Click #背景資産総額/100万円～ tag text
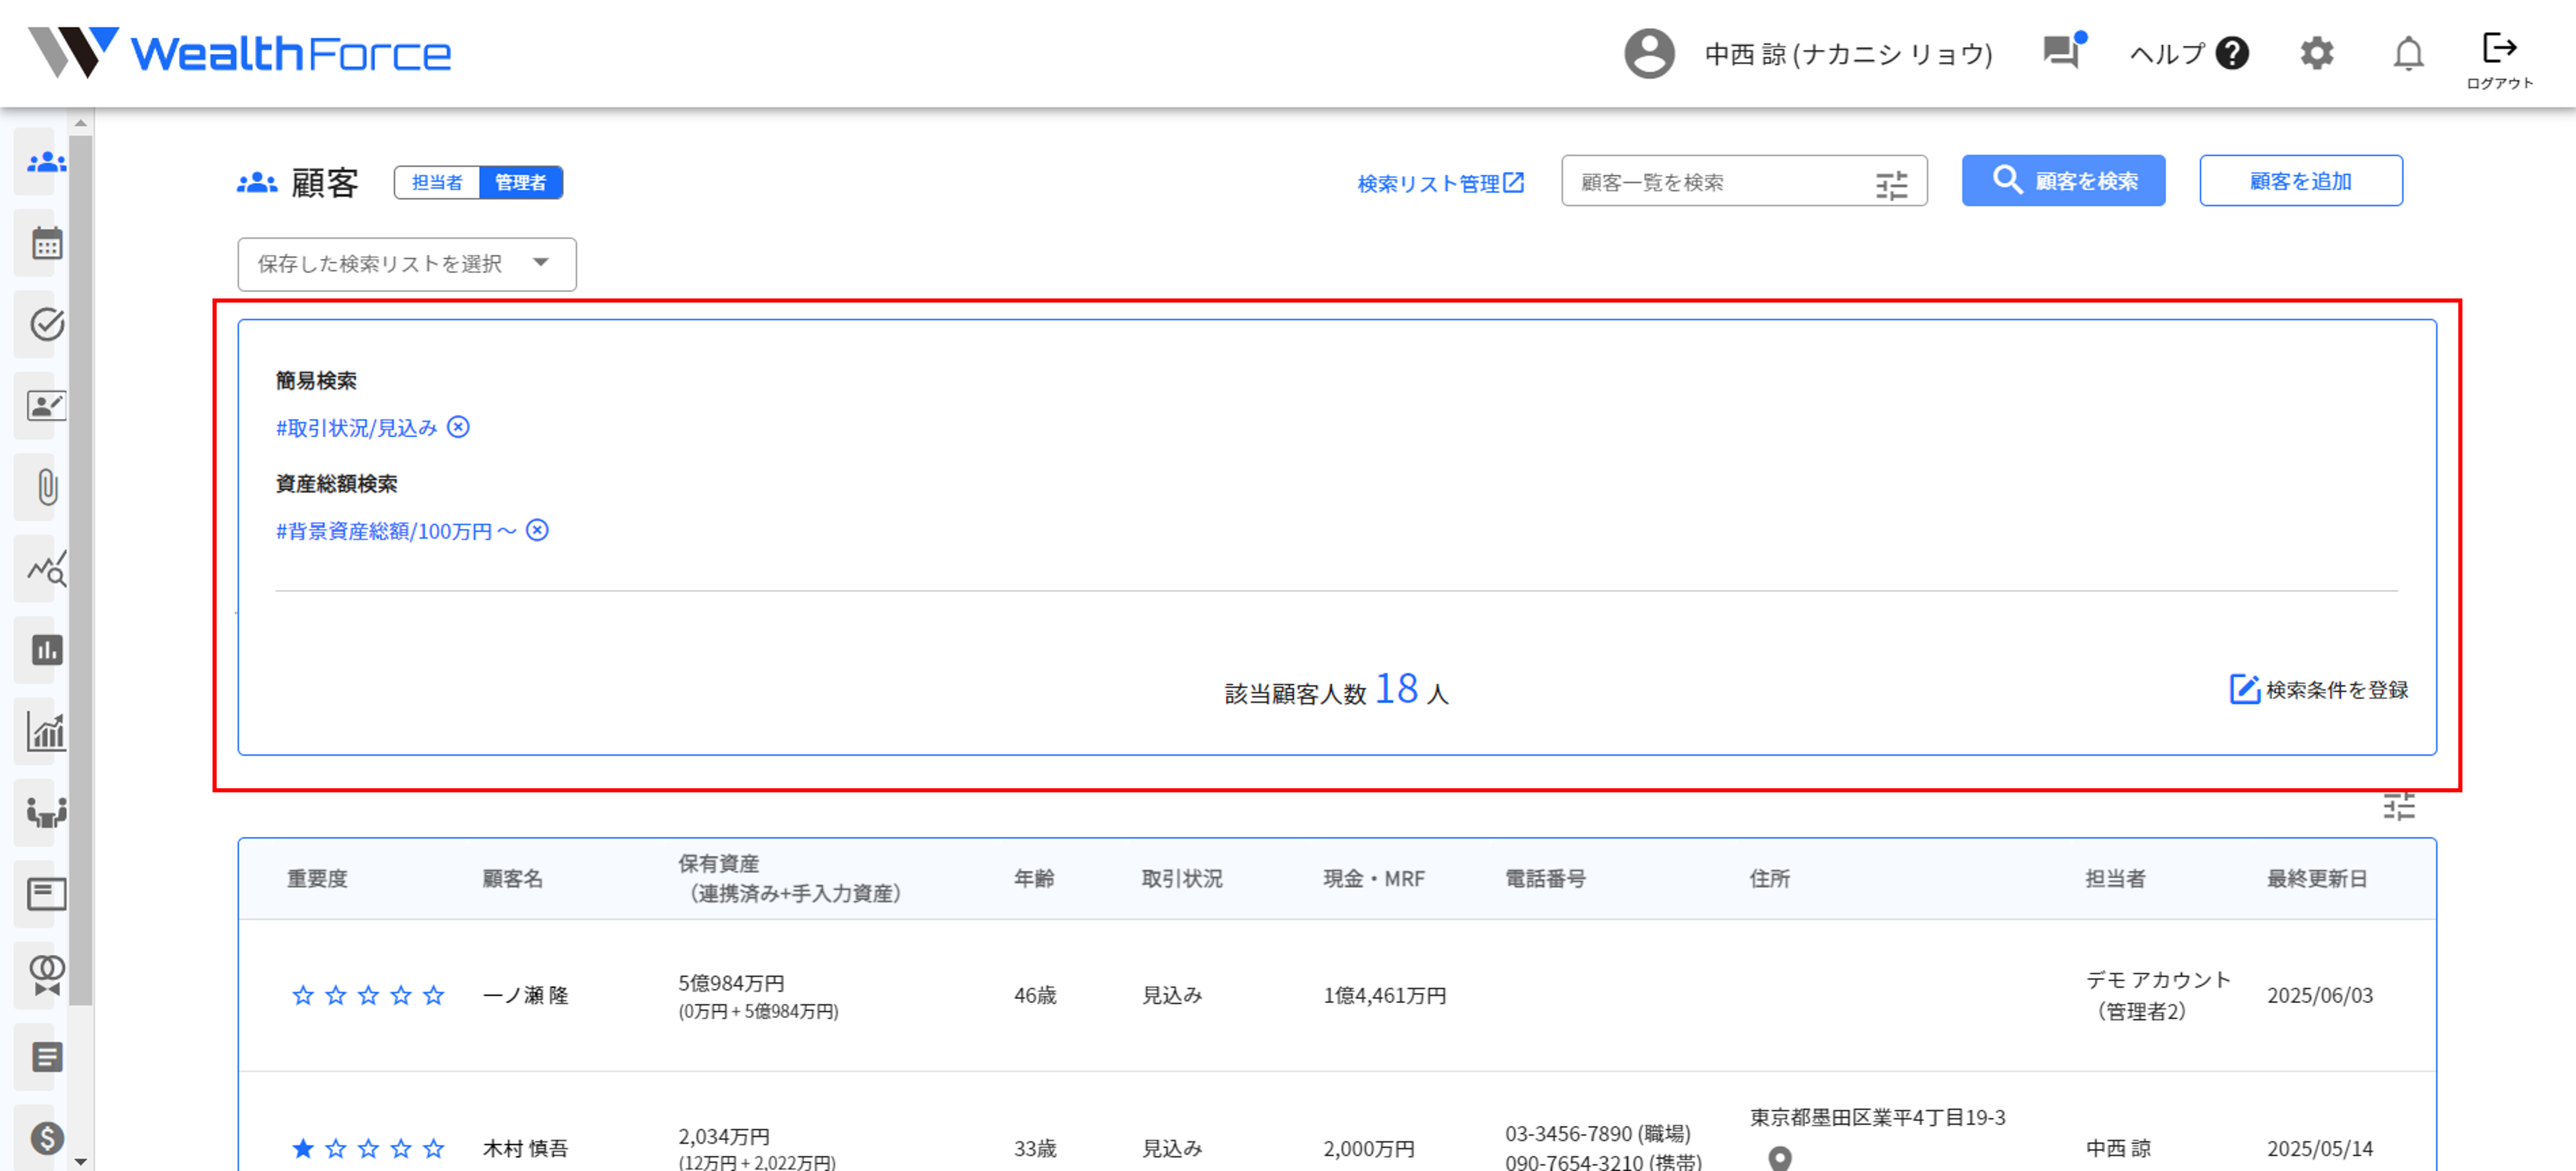 (x=396, y=531)
